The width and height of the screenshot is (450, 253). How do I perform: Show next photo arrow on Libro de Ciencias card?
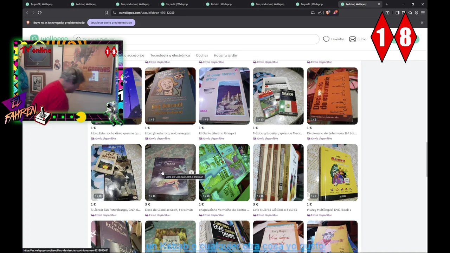pyautogui.click(x=191, y=173)
